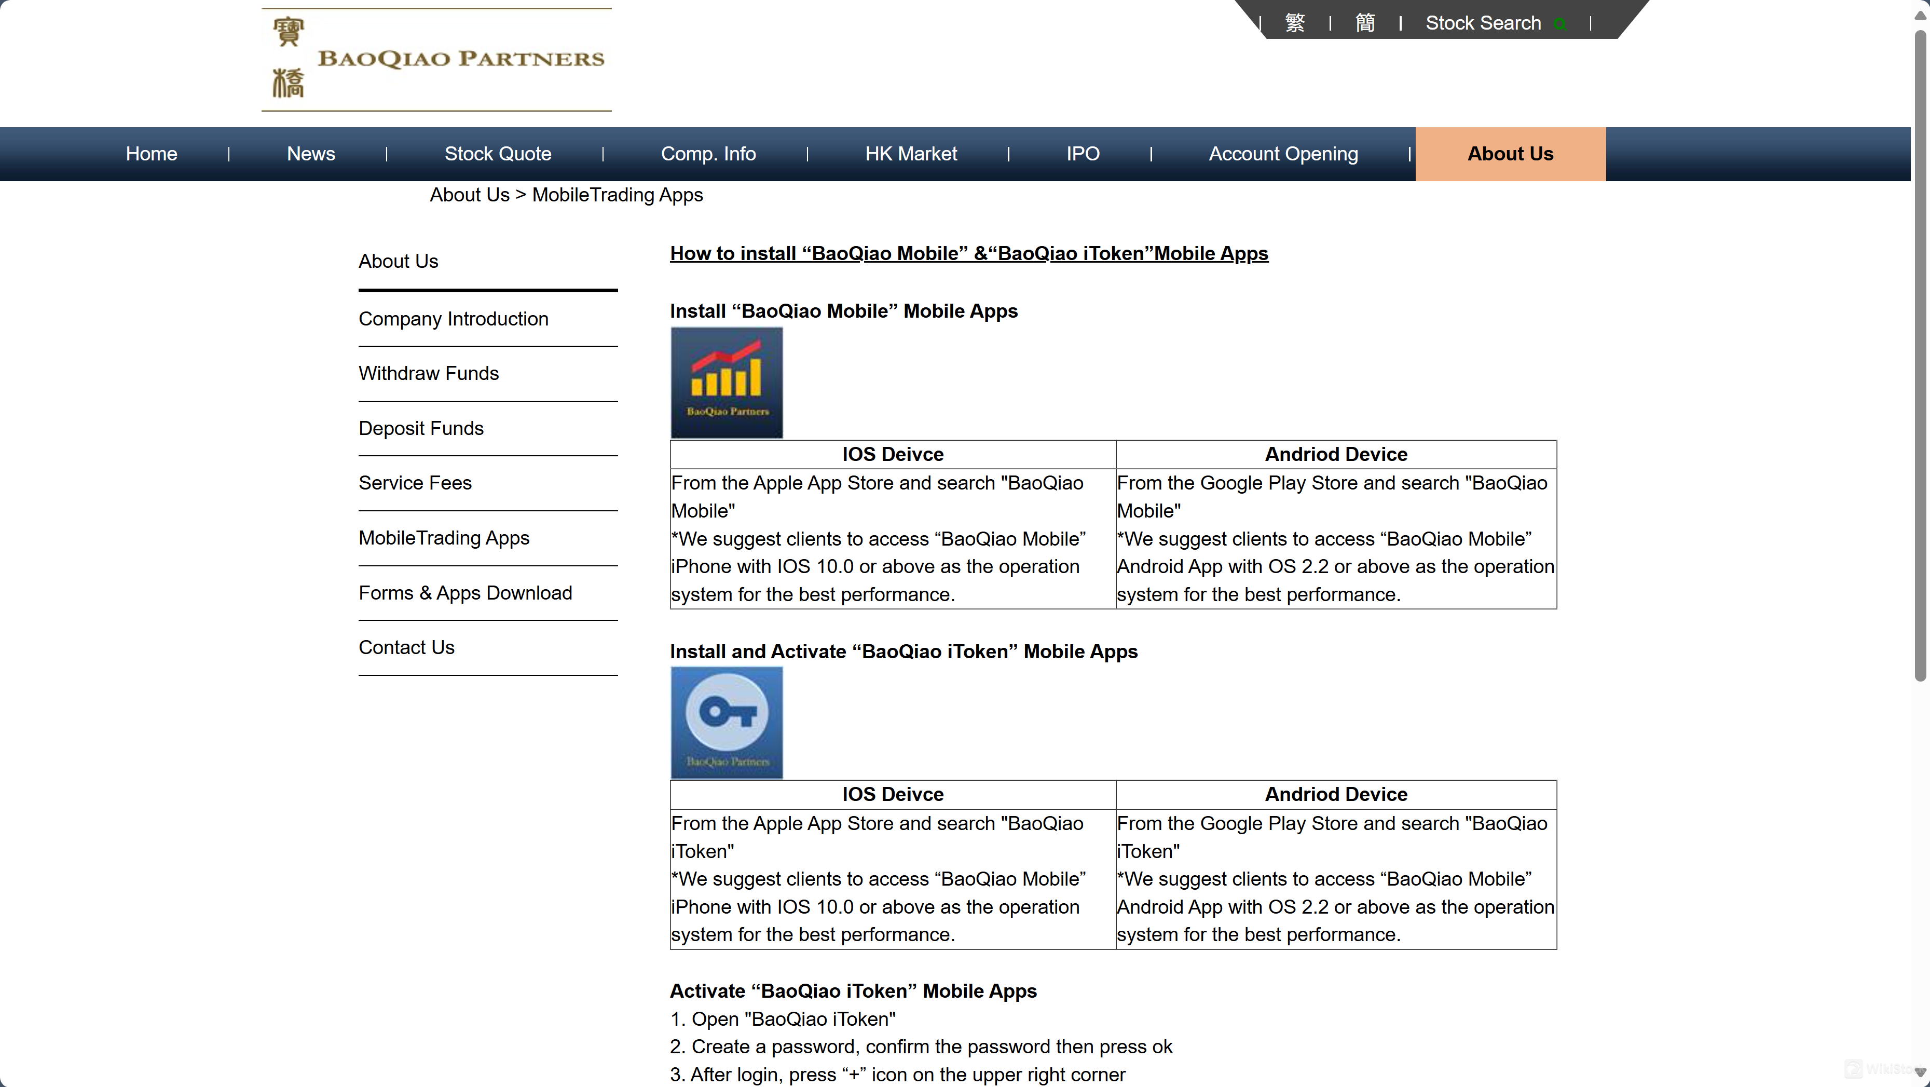Click step '1. Open "BaoQiao iToken"'
This screenshot has width=1930, height=1087.
pos(783,1020)
